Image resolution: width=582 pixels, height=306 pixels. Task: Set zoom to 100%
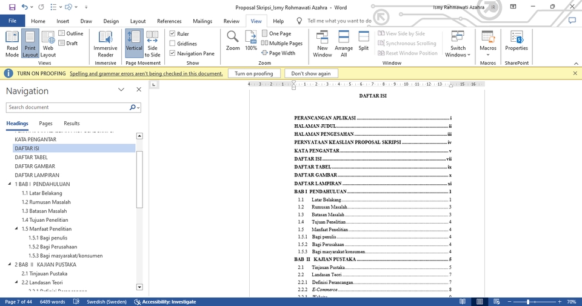click(x=251, y=41)
